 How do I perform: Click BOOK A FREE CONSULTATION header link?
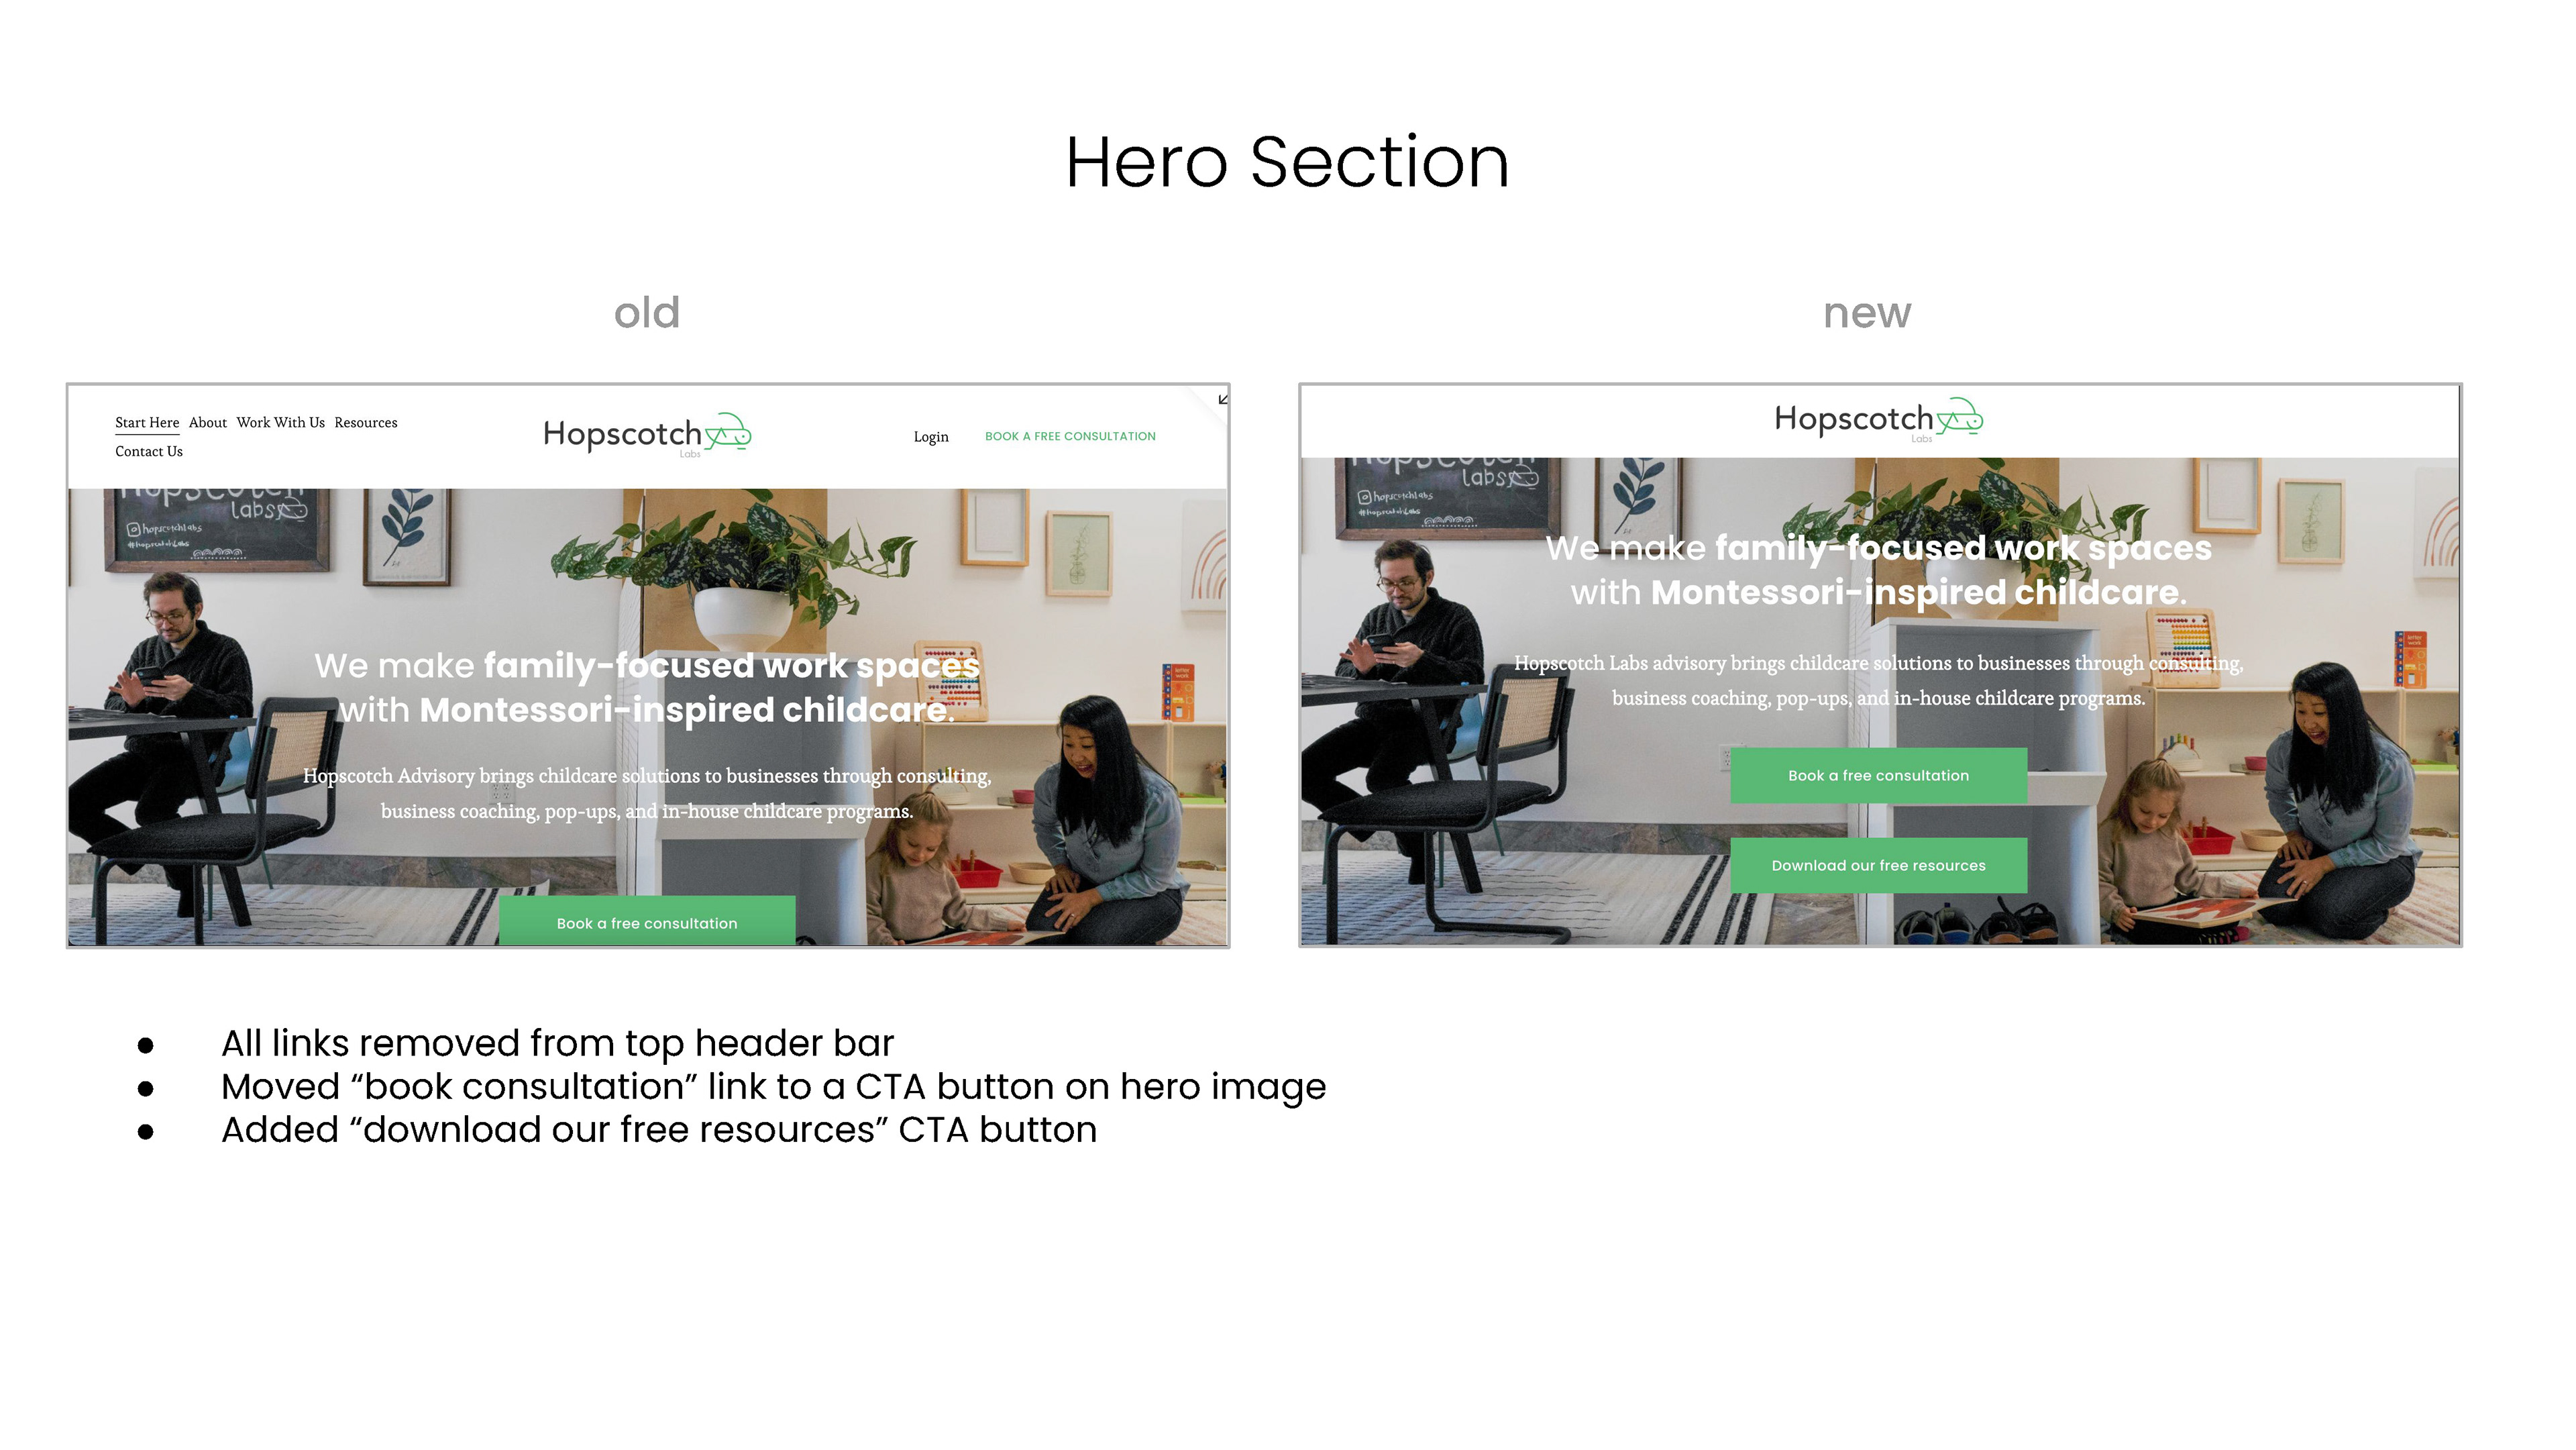point(1070,437)
